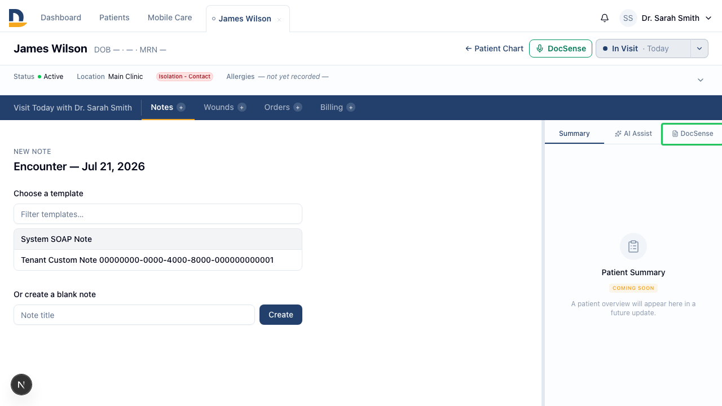Start DocSense with the microphone button
This screenshot has width=722, height=406.
[x=561, y=48]
